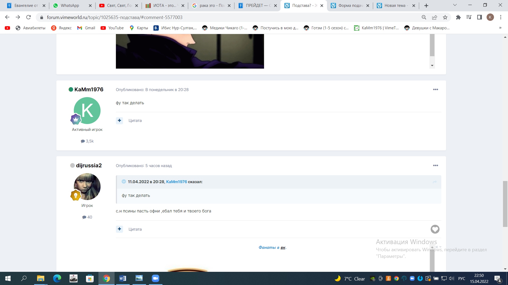Click the 'Цитата' link under KaMm1976's post
This screenshot has height=285, width=508.
[135, 121]
